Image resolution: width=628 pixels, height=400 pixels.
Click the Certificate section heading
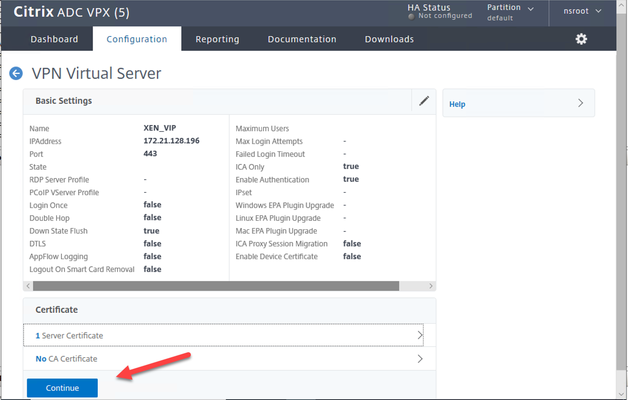56,309
